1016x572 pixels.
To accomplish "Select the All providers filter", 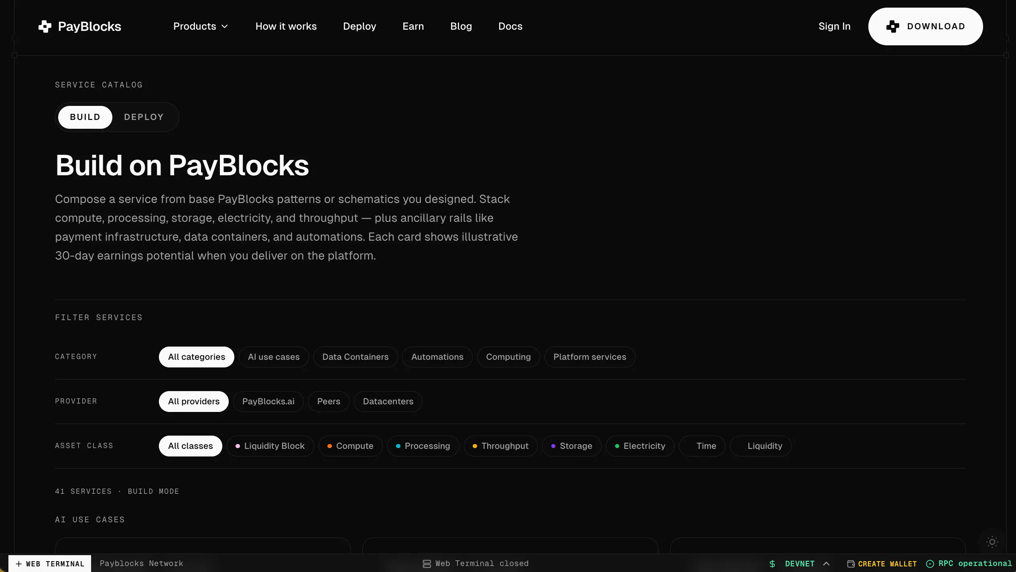I will pos(194,402).
